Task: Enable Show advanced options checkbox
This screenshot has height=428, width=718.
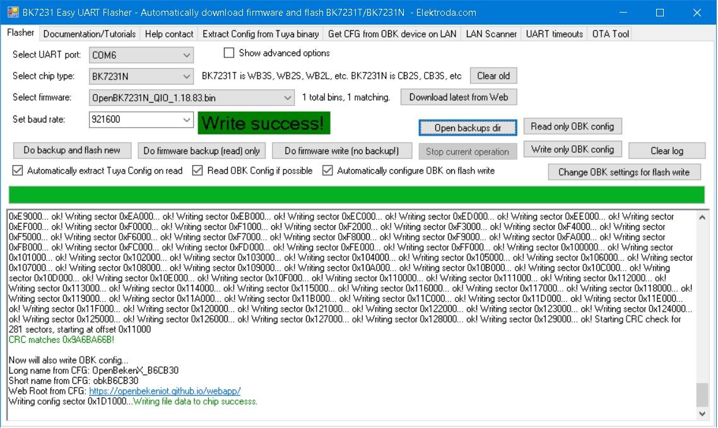Action: tap(228, 53)
